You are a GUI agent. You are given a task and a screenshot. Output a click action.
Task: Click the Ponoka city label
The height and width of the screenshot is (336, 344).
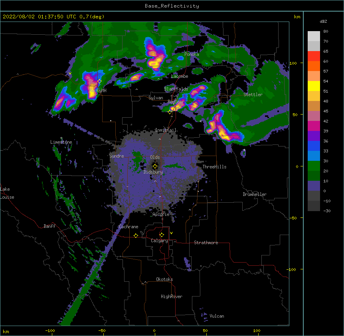(x=192, y=54)
